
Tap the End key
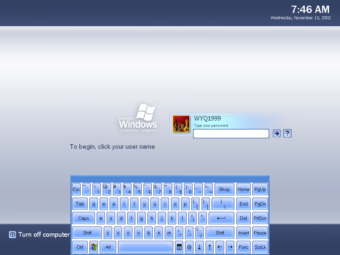click(x=243, y=204)
